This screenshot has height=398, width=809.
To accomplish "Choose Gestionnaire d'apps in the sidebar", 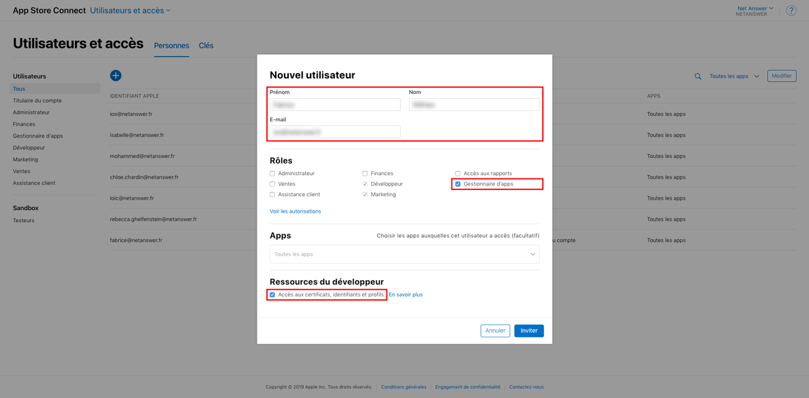I will 38,136.
